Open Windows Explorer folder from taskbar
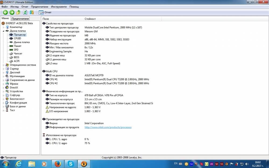 pyautogui.click(x=31, y=164)
